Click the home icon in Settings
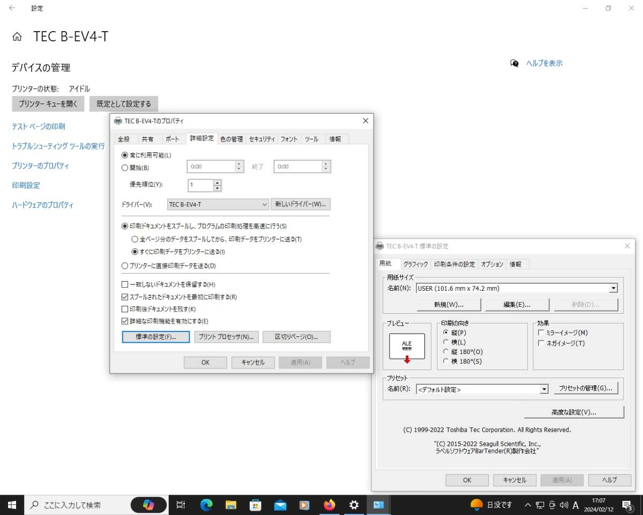The width and height of the screenshot is (643, 515). point(17,35)
